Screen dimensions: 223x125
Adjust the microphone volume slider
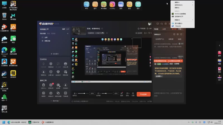pos(83,93)
